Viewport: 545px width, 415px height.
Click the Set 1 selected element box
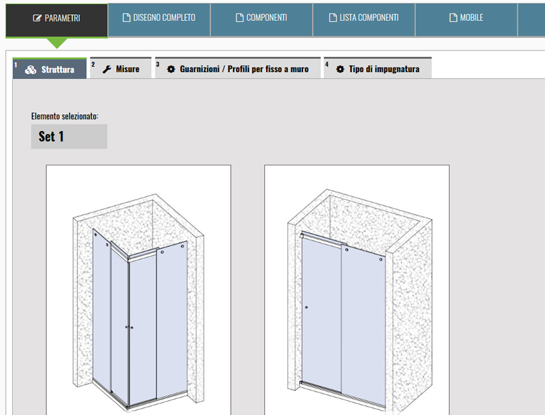(69, 136)
